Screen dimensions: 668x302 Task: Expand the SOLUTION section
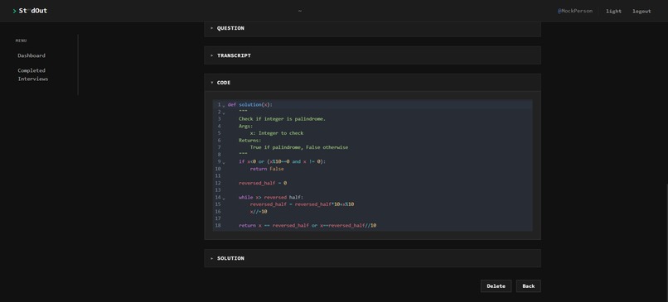(372, 258)
